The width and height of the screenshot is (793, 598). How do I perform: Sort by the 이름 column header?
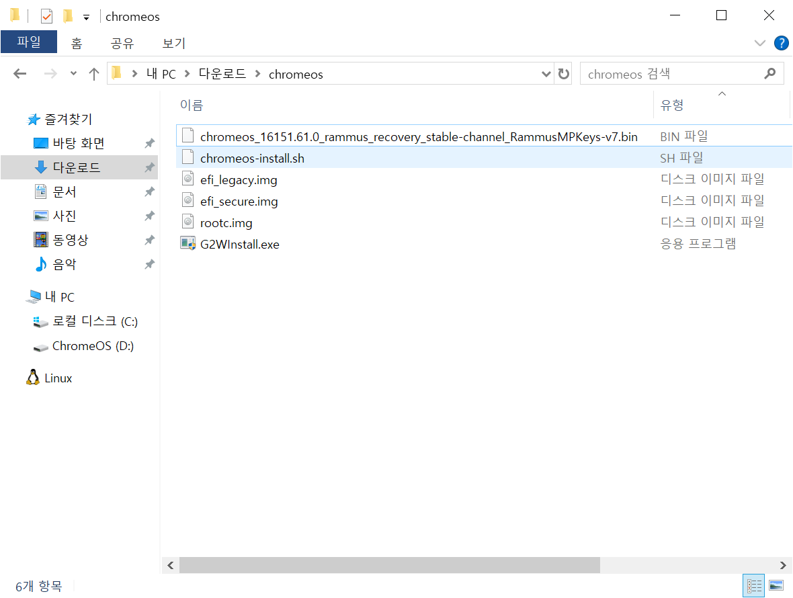click(x=191, y=105)
